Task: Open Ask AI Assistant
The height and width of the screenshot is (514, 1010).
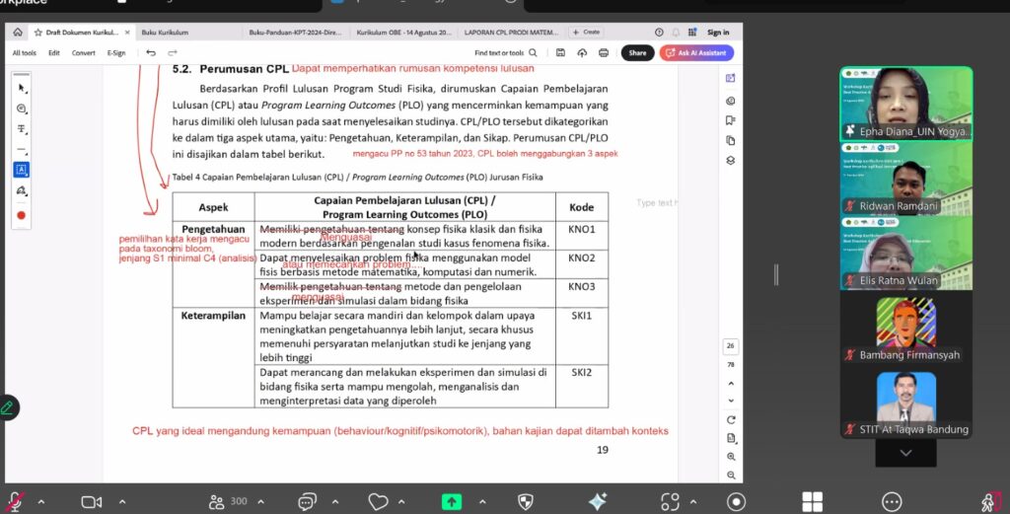Action: [696, 53]
